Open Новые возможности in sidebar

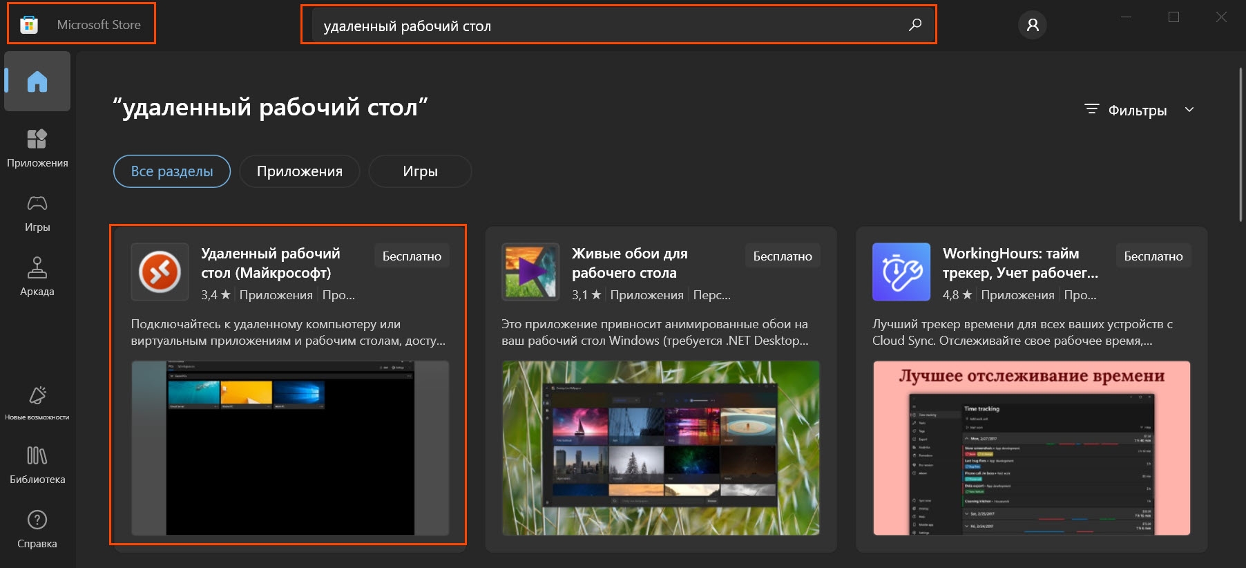tap(37, 402)
